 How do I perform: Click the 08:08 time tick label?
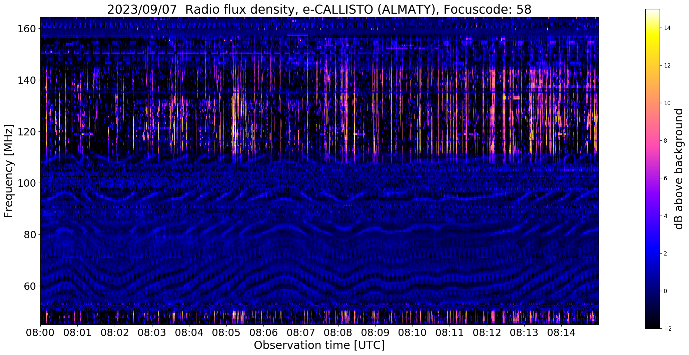tap(338, 333)
